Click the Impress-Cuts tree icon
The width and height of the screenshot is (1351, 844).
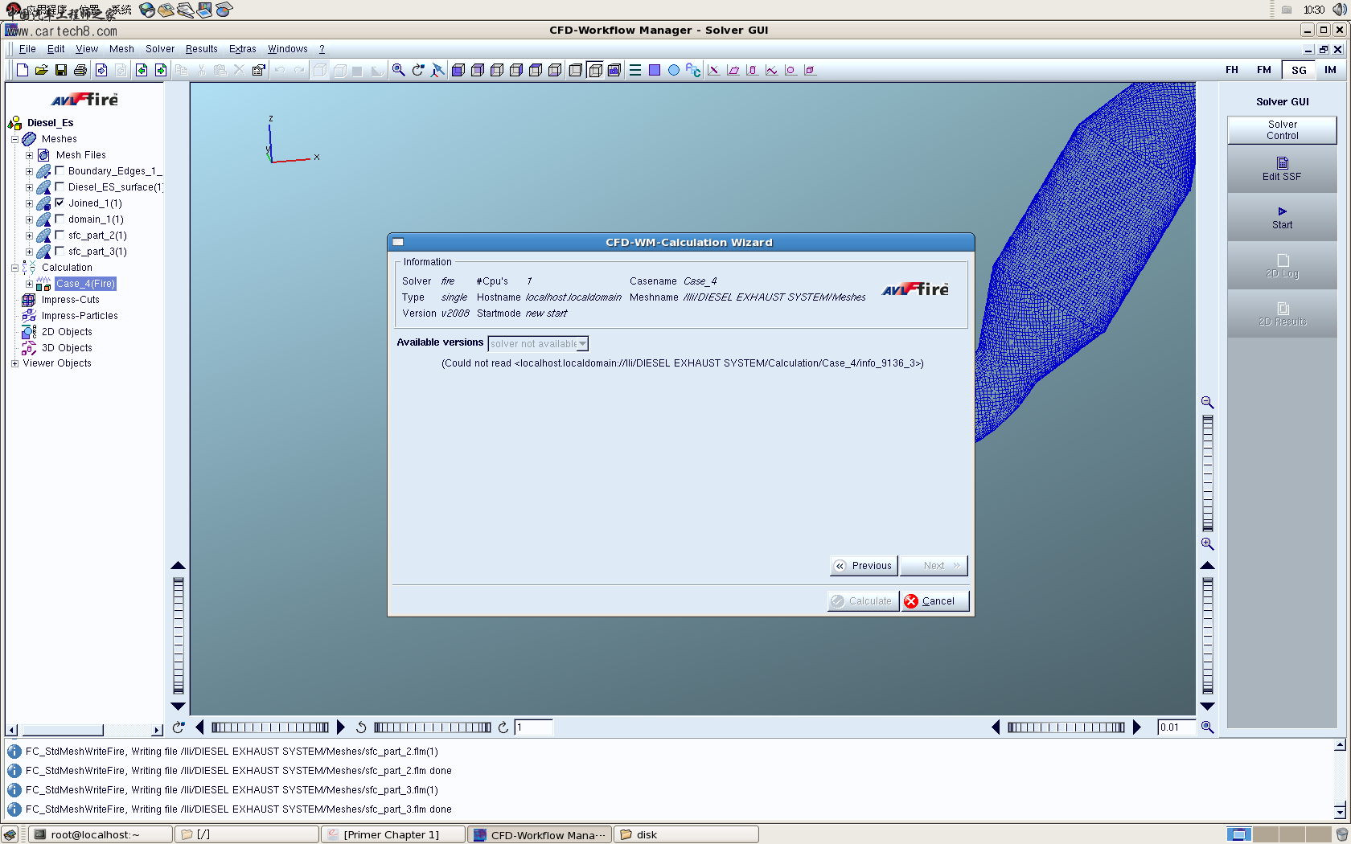pos(28,300)
